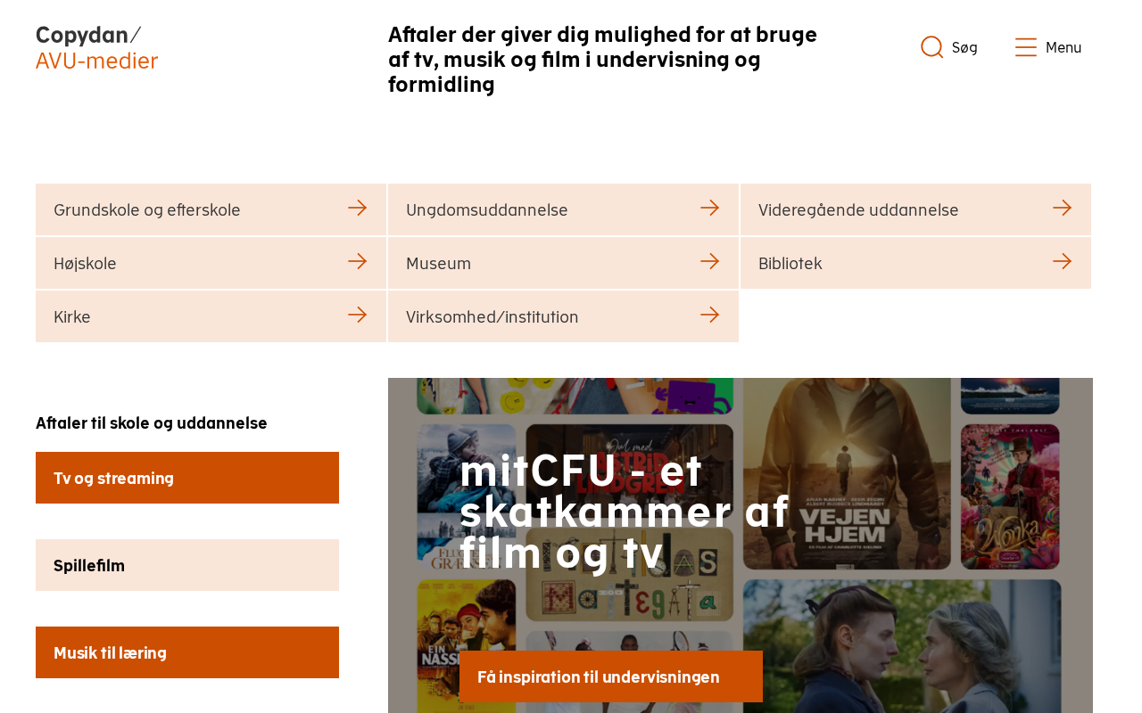Select Videregående uddannelse link
The image size is (1142, 713).
tap(915, 209)
